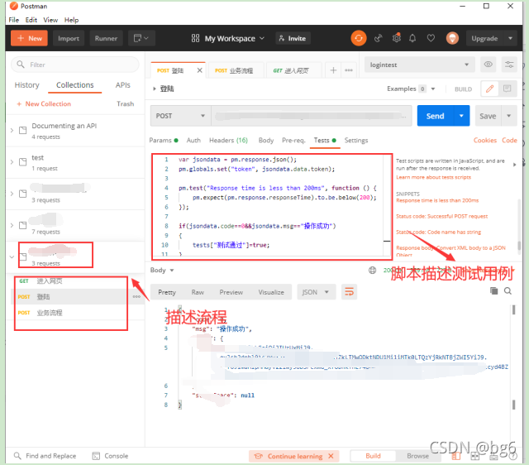Search within the response body
Screen dimensions: 529x465
tap(508, 290)
